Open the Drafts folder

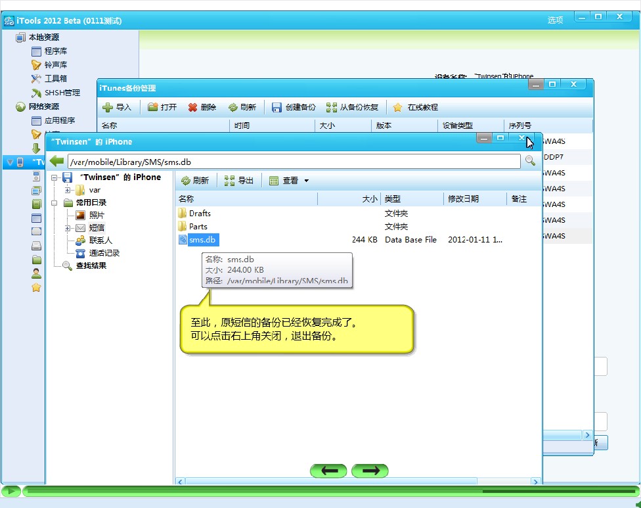coord(200,214)
